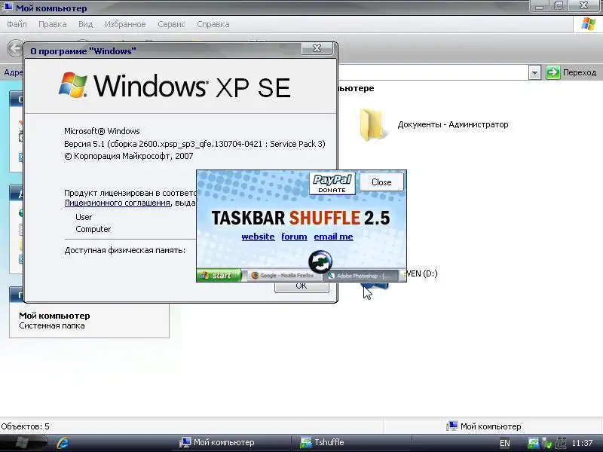Click the tray icon with green checkmark
This screenshot has height=452, width=603.
[546, 443]
